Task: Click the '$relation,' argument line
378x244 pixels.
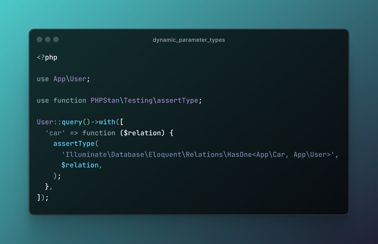Action: tap(82, 165)
